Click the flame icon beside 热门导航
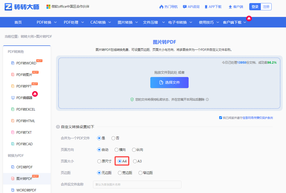Viewport: 286px width, 193px height. pyautogui.click(x=161, y=7)
